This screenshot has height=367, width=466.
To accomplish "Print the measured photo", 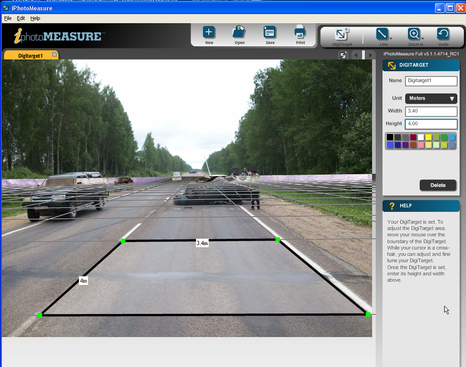I will pyautogui.click(x=300, y=33).
